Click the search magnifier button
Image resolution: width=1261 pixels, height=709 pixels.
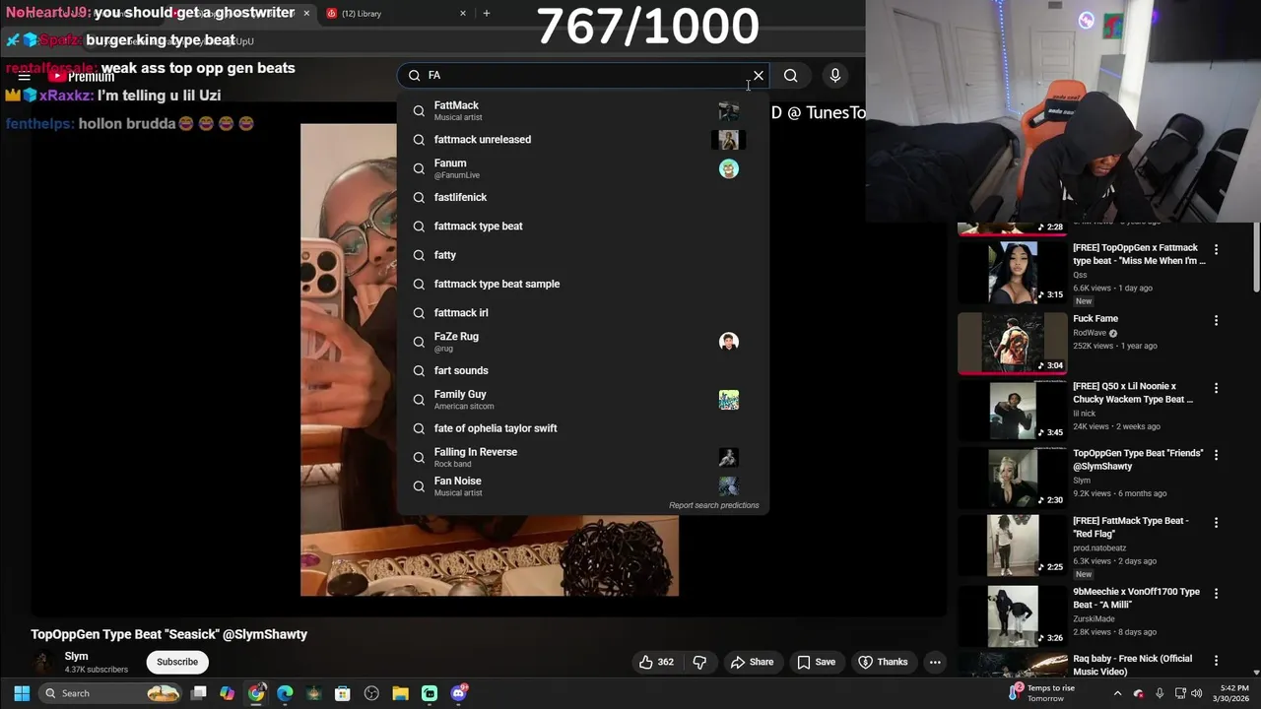790,76
